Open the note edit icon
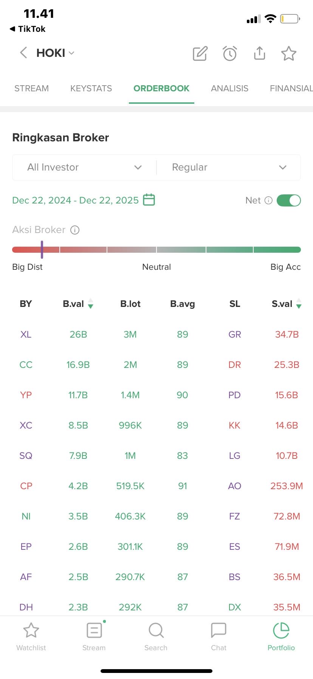313x679 pixels. click(200, 53)
